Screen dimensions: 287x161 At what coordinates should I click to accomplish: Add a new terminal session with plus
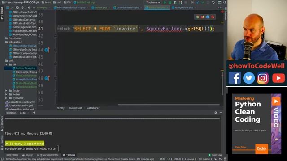pyautogui.click(x=34, y=113)
